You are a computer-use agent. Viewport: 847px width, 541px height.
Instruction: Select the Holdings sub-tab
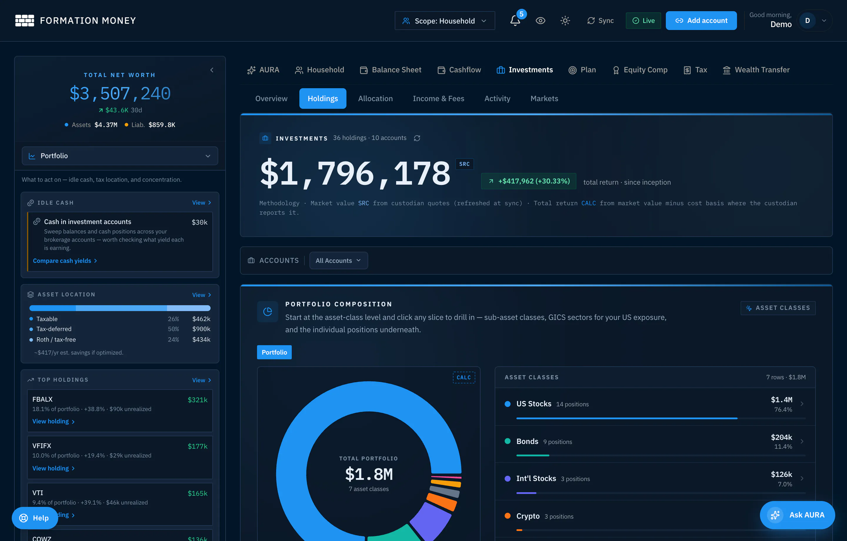coord(323,98)
